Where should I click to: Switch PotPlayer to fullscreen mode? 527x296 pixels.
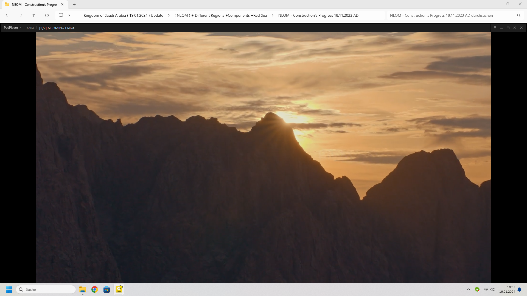point(515,28)
